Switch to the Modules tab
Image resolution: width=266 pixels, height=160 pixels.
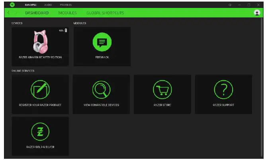point(68,13)
